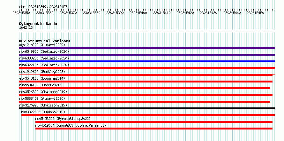
Task: Click the nsv5584182 (Ebert2021) label
Action: (40, 85)
